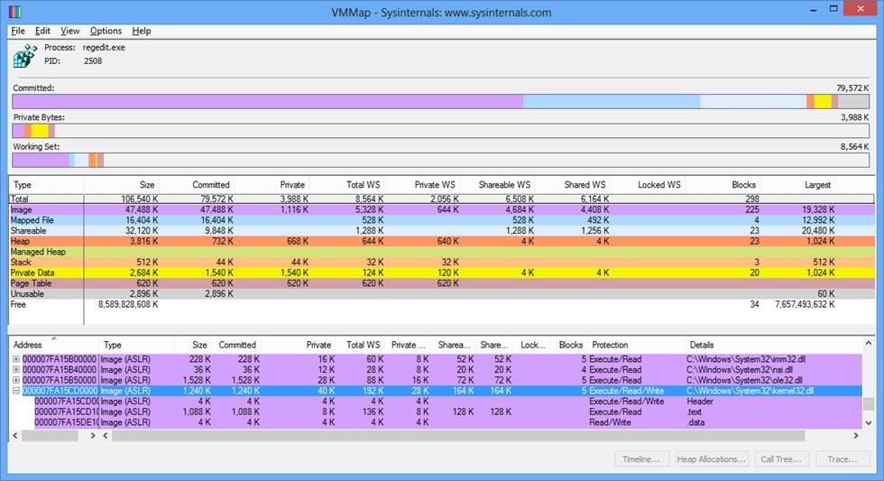Collapse the kernel32.dll entry
Viewport: 884px width, 481px height.
16,391
